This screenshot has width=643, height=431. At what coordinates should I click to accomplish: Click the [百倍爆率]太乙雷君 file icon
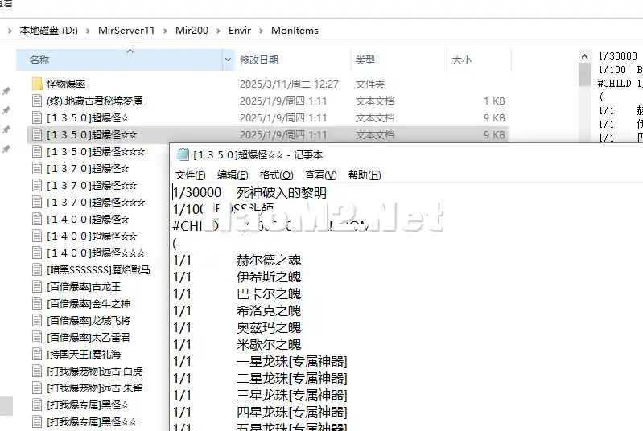(37, 337)
